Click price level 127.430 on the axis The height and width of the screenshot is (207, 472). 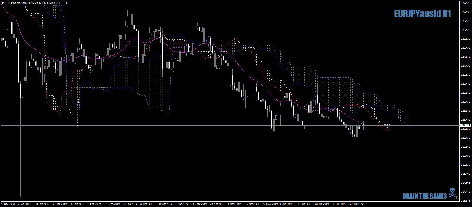point(465,12)
